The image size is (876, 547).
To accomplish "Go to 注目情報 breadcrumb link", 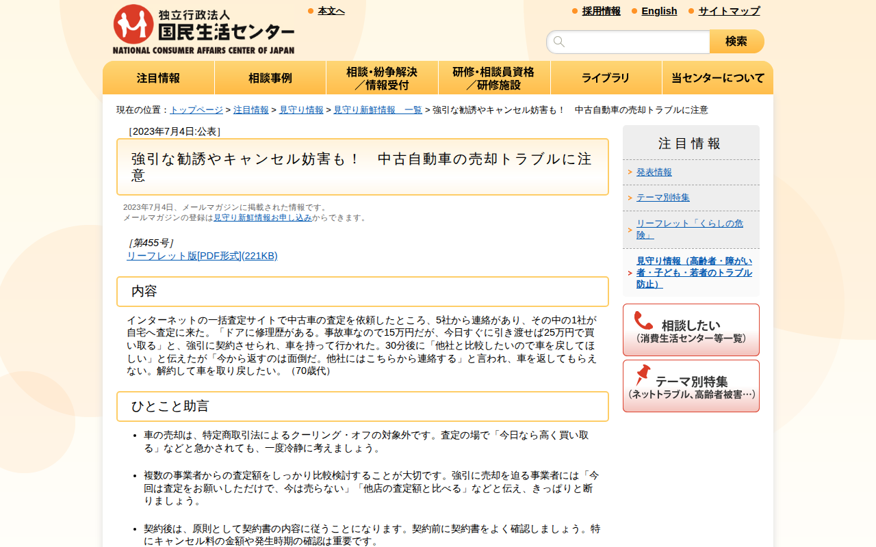I will 251,110.
